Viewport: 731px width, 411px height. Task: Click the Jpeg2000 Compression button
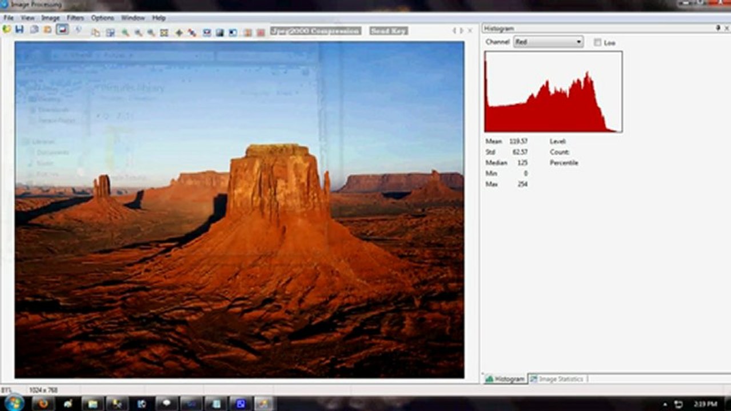pos(315,31)
